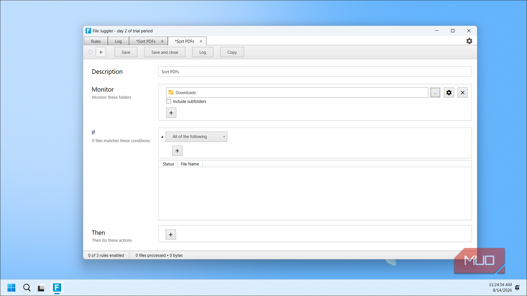Browse for folder with the ellipsis button

(435, 92)
